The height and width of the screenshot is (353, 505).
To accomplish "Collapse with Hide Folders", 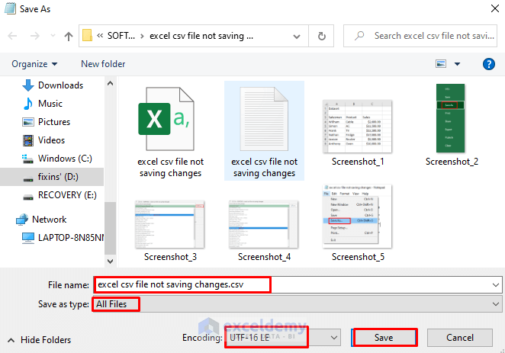I will pos(40,340).
